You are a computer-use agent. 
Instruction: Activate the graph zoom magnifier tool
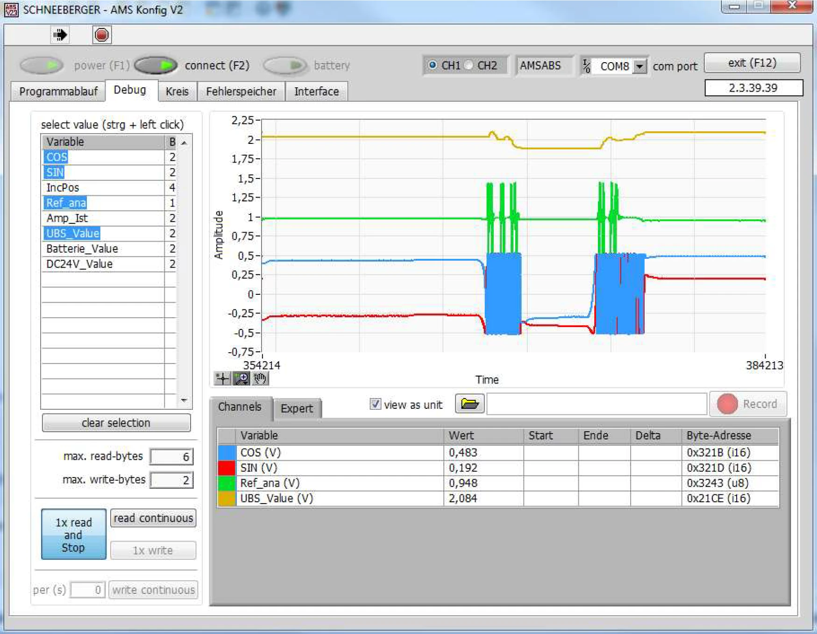click(x=242, y=378)
